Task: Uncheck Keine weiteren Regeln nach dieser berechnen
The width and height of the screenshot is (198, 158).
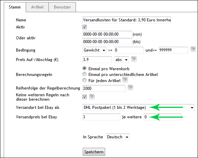Action: pos(84,97)
